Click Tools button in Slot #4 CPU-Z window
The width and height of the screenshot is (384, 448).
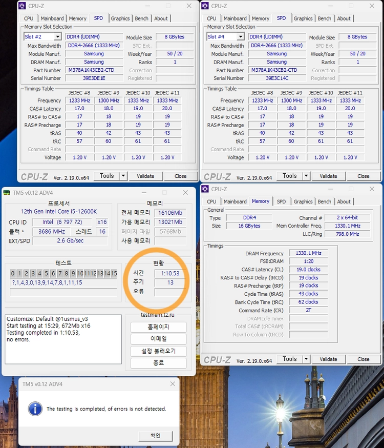click(290, 176)
